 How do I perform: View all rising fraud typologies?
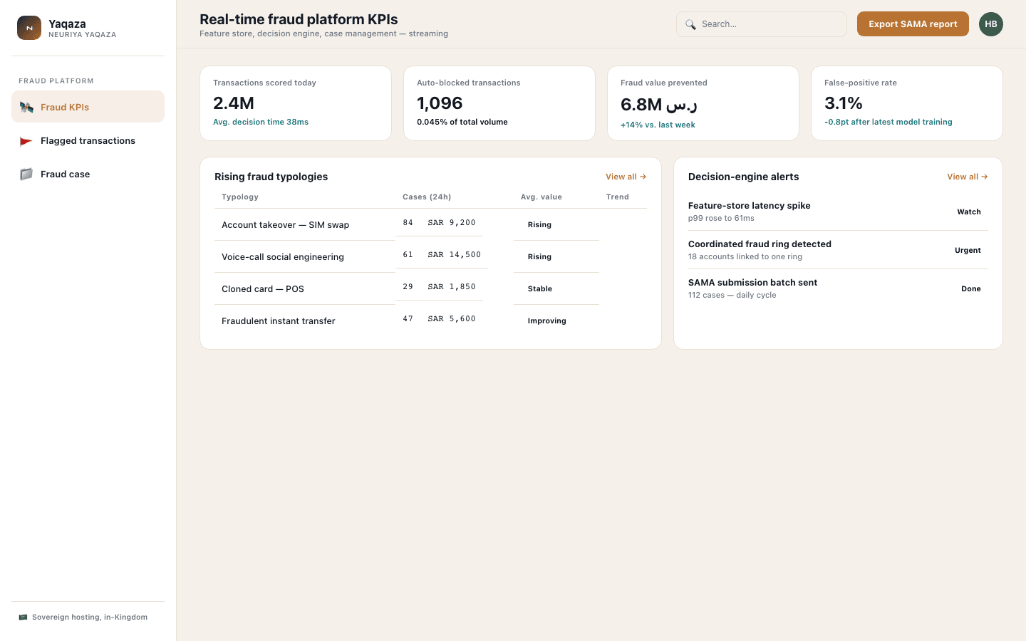click(x=626, y=177)
